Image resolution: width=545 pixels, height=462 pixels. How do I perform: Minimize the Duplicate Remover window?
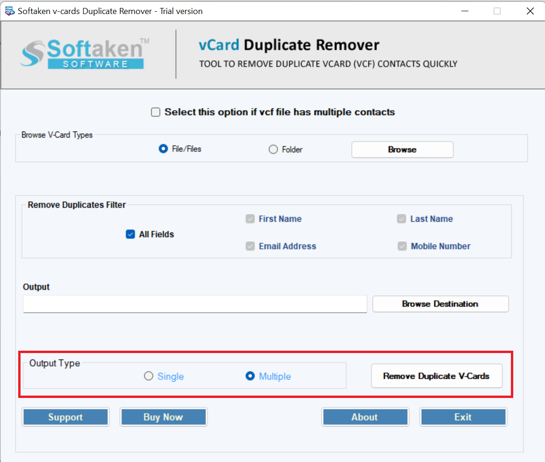[x=465, y=11]
